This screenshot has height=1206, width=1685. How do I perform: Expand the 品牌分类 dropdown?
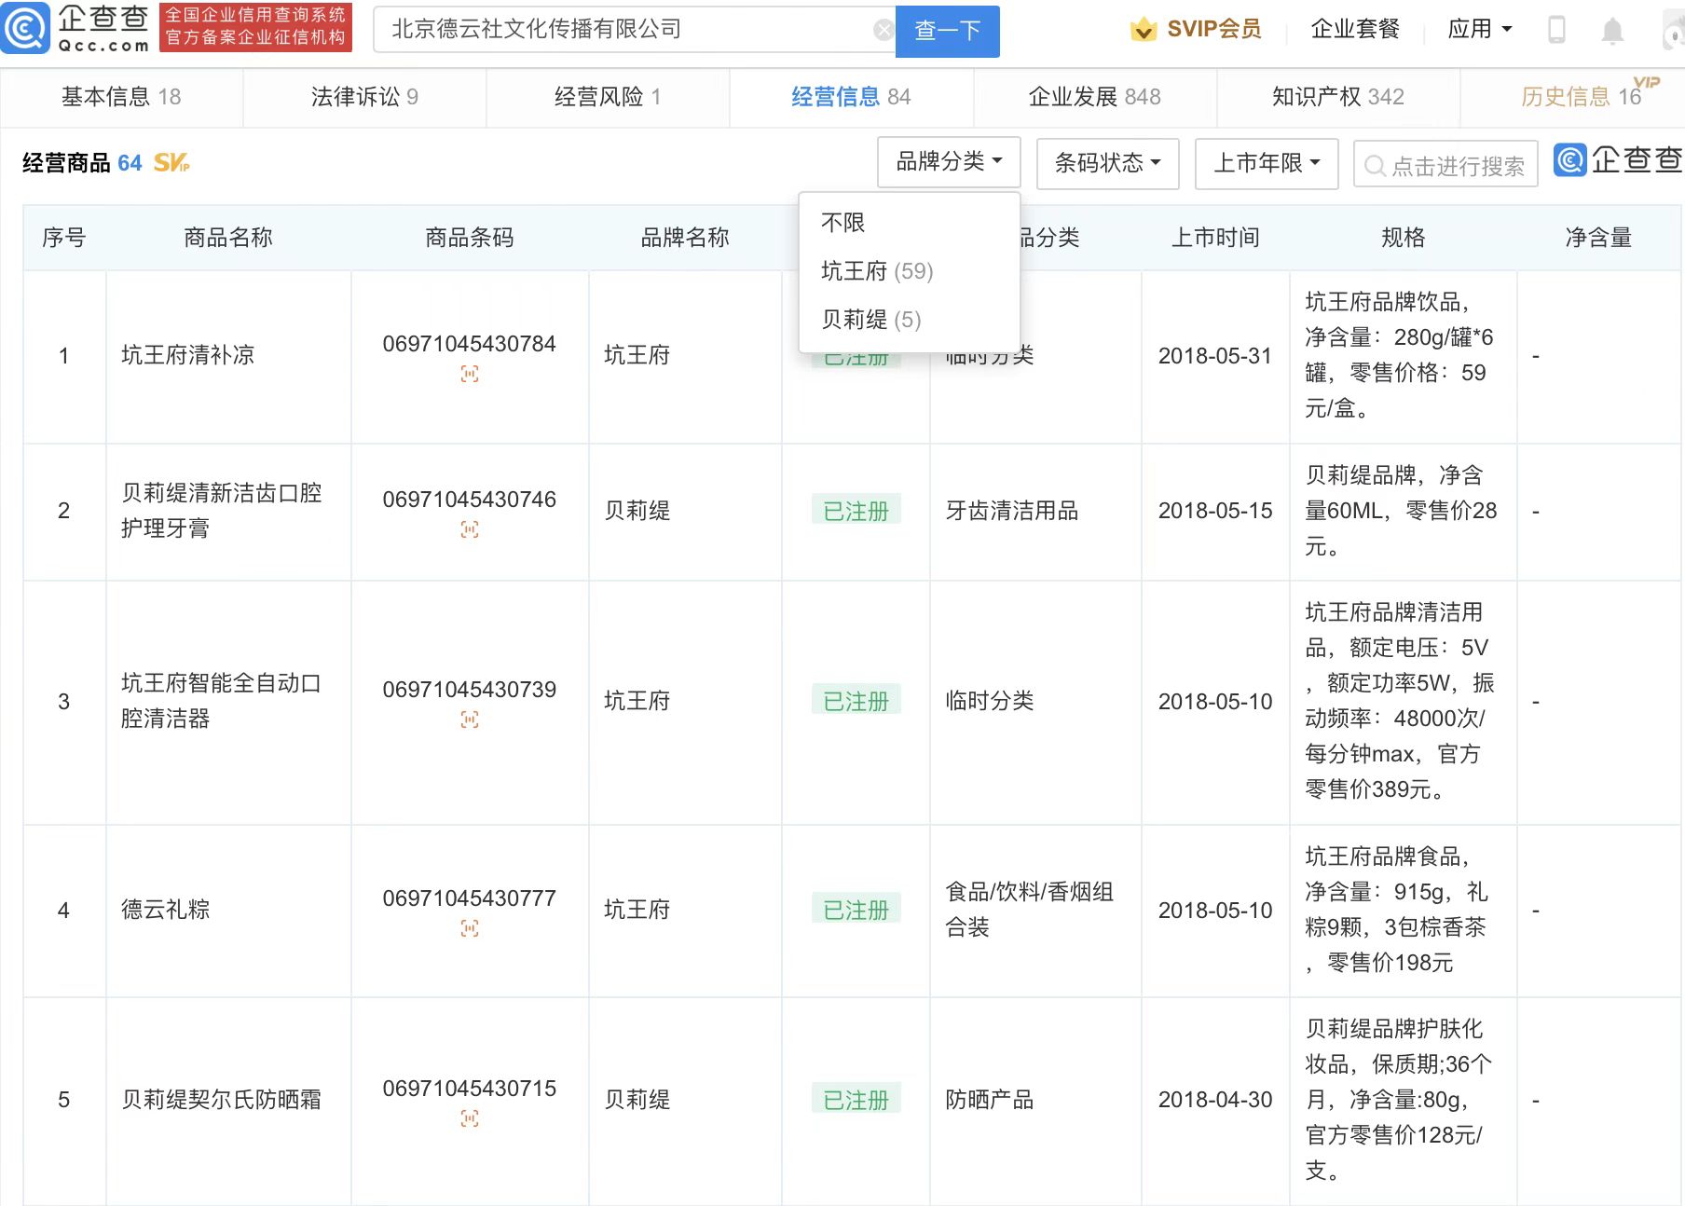tap(949, 162)
